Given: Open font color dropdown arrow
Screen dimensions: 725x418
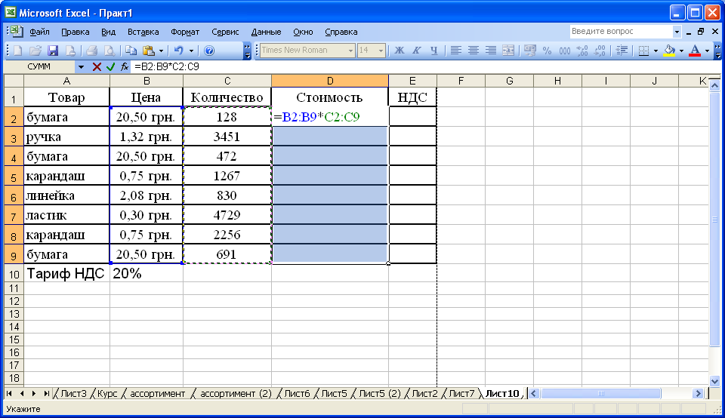Looking at the screenshot, I should point(707,51).
